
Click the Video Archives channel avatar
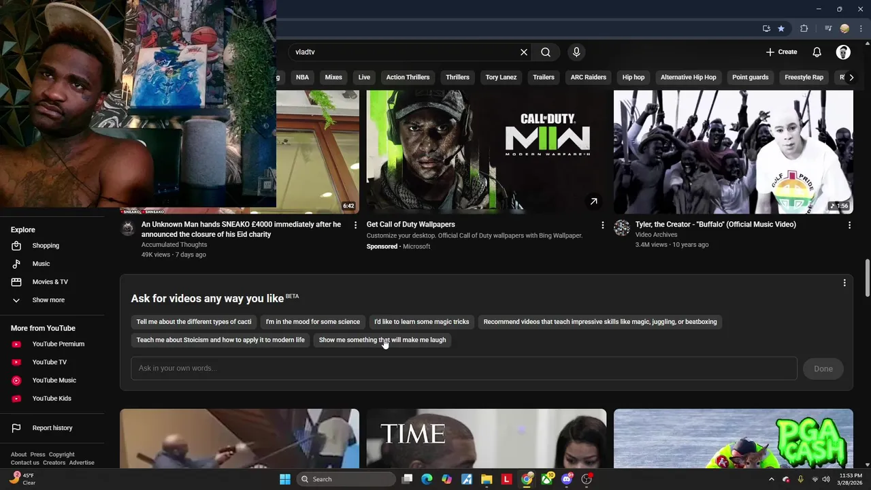tap(622, 228)
